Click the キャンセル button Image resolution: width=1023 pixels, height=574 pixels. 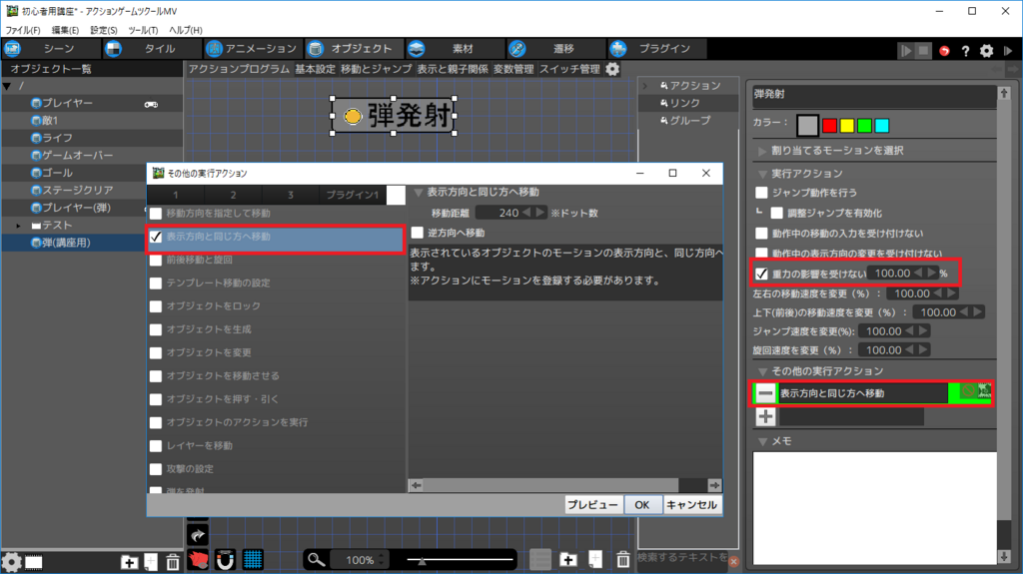(691, 505)
